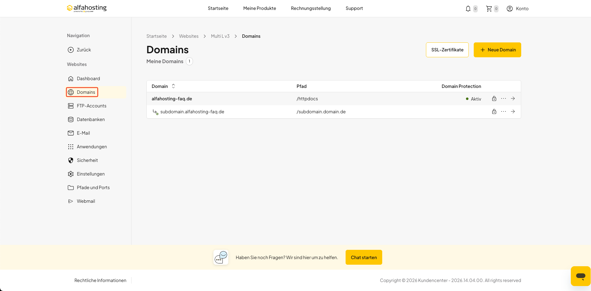Click the /httpdocs path cell
Viewport: 591px width, 291px height.
(307, 99)
